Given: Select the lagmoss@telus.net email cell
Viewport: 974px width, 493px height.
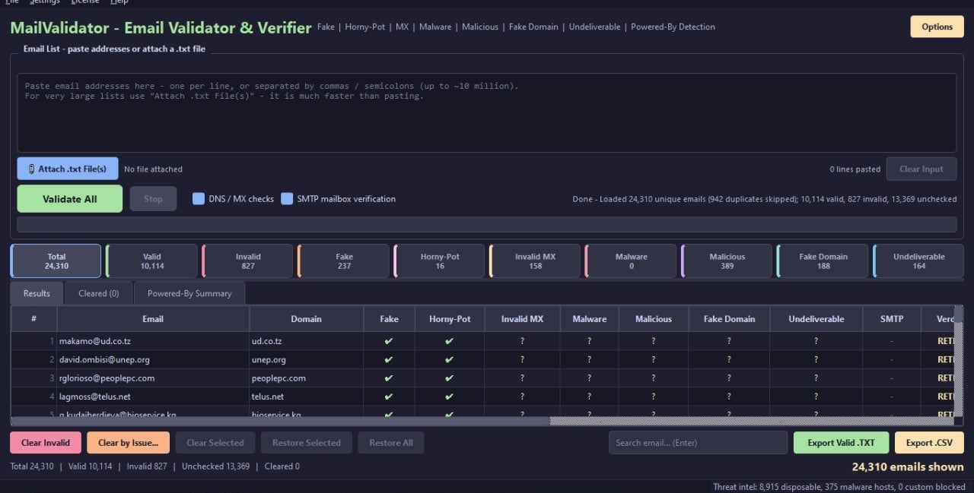Looking at the screenshot, I should pyautogui.click(x=153, y=396).
